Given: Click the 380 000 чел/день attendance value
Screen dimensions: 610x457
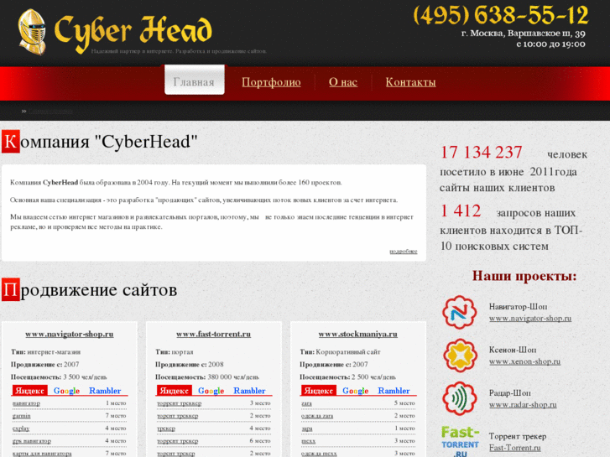Looking at the screenshot, I should pyautogui.click(x=233, y=377).
